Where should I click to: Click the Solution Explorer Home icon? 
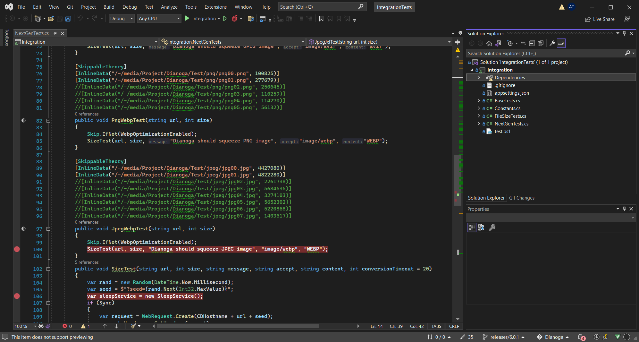(x=489, y=43)
